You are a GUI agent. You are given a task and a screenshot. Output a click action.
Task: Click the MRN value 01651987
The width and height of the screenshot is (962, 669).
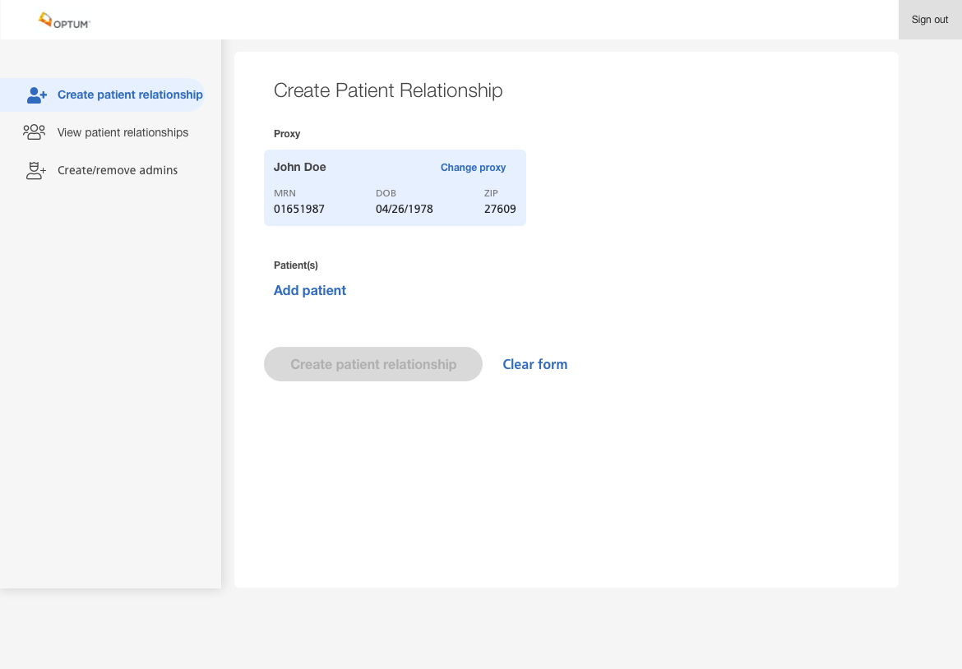(299, 209)
